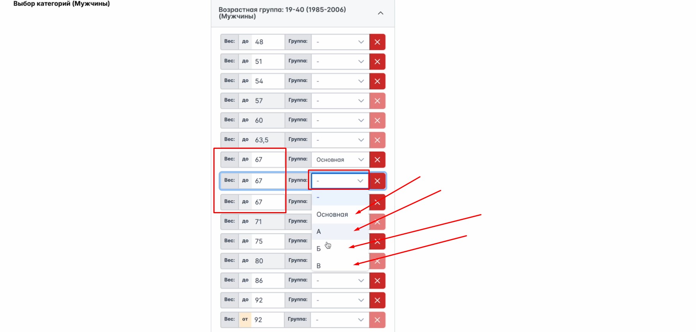696x332 pixels.
Task: Click the weight field containing 63,5
Action: [268, 140]
